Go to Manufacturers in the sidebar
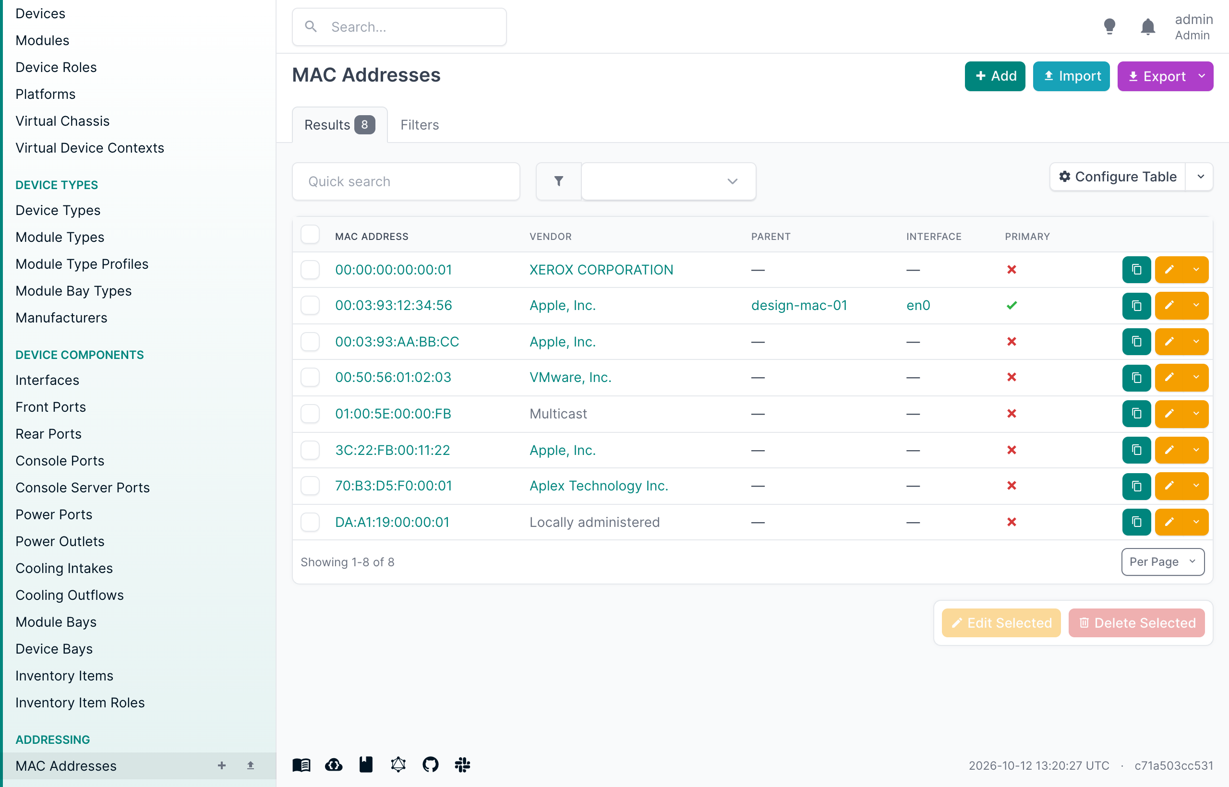The width and height of the screenshot is (1229, 787). [x=61, y=318]
